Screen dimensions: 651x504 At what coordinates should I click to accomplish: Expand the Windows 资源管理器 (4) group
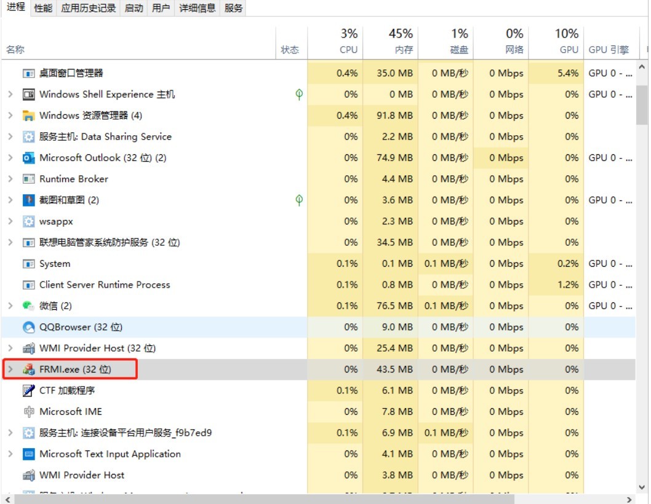[10, 116]
